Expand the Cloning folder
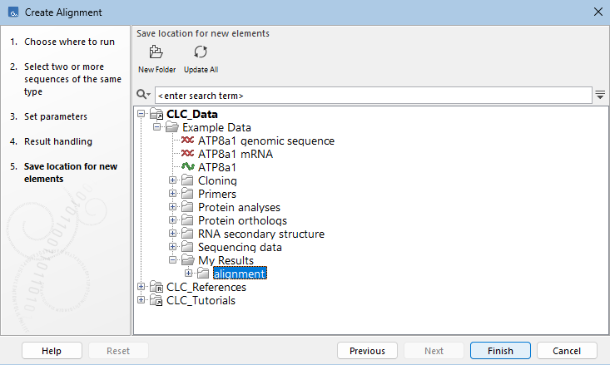This screenshot has width=610, height=365. 173,181
